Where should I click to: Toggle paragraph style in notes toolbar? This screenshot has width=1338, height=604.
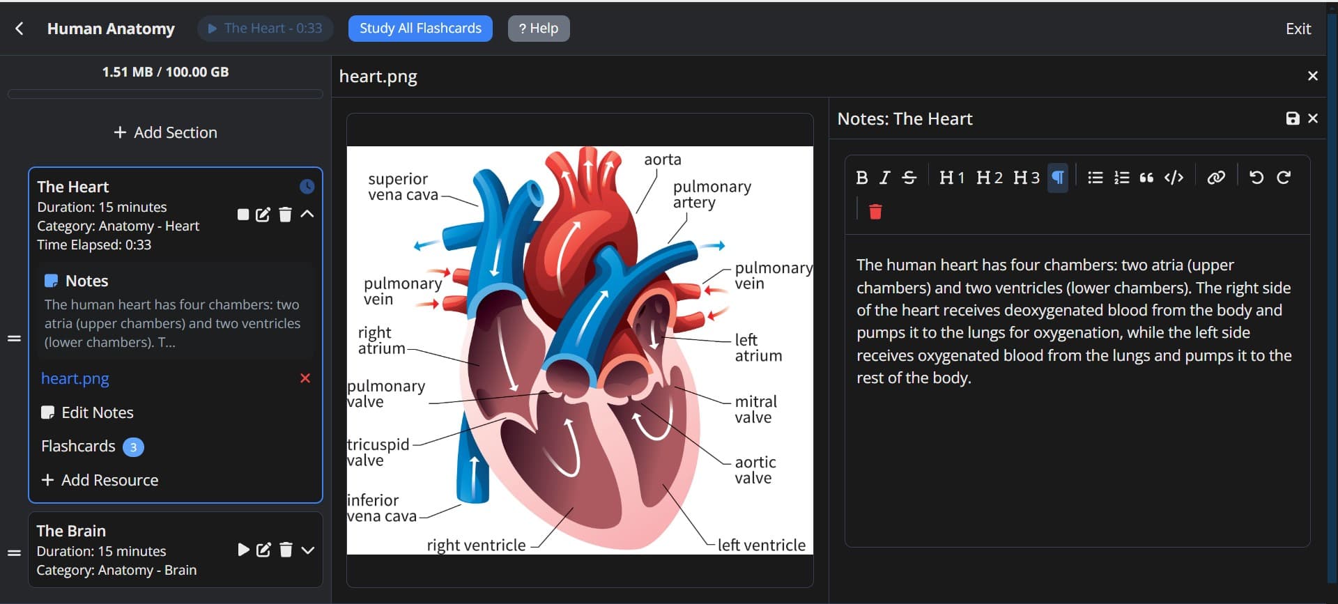pyautogui.click(x=1058, y=178)
